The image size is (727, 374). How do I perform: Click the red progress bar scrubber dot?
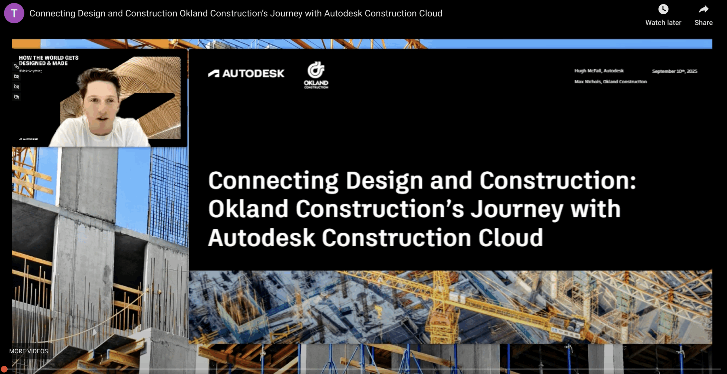point(4,369)
